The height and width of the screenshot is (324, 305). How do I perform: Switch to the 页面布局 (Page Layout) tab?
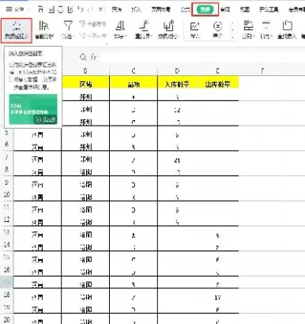coord(160,9)
